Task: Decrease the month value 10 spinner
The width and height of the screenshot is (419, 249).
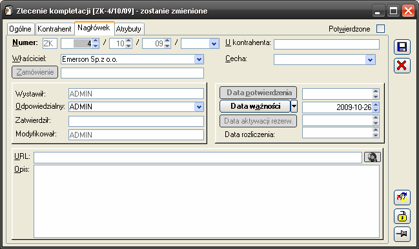Action: (128, 46)
